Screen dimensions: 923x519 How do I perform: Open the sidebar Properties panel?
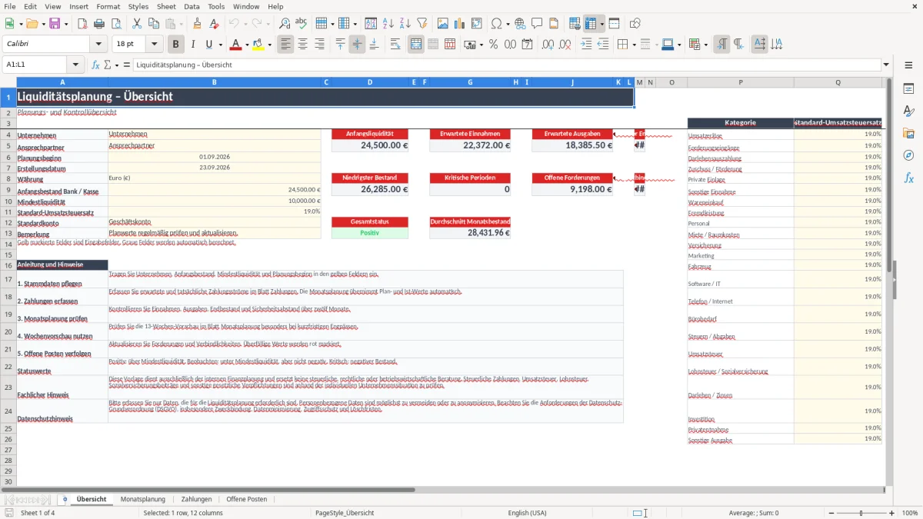tap(908, 89)
